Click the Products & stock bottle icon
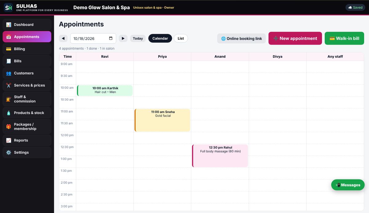Image resolution: width=369 pixels, height=213 pixels. [x=9, y=113]
